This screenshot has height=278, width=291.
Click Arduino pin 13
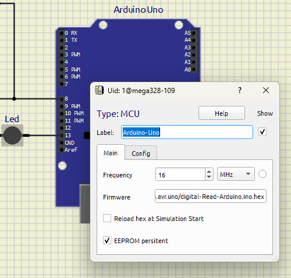pos(62,136)
